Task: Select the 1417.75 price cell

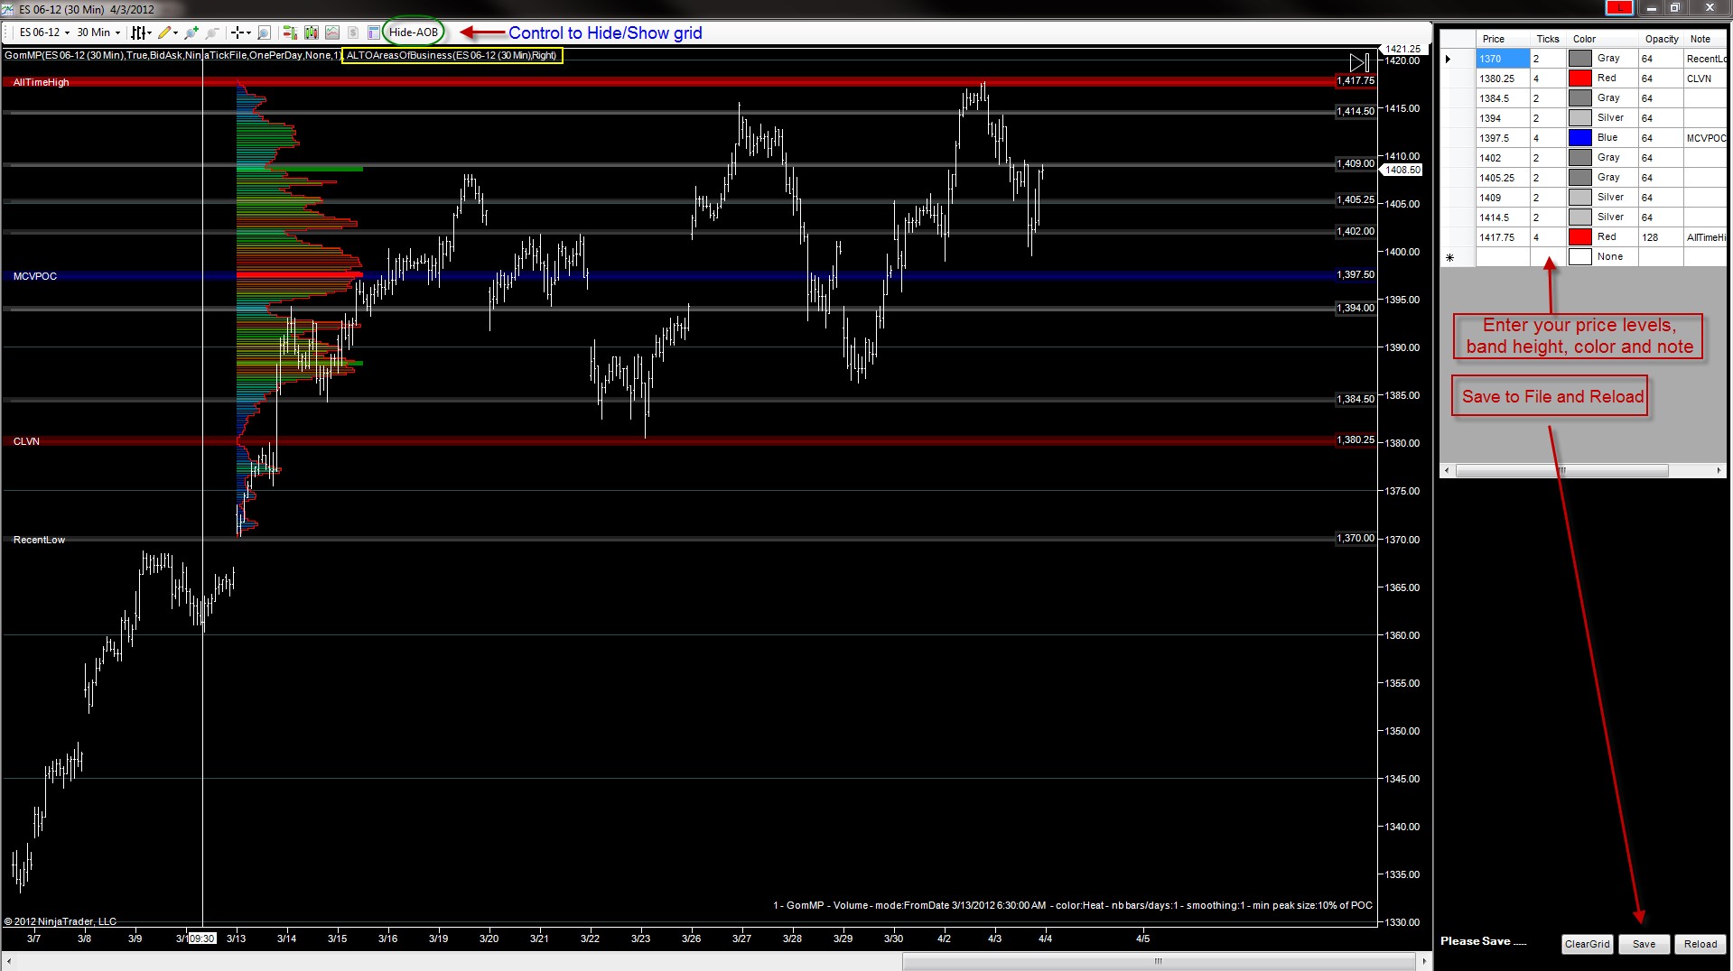Action: click(1503, 237)
